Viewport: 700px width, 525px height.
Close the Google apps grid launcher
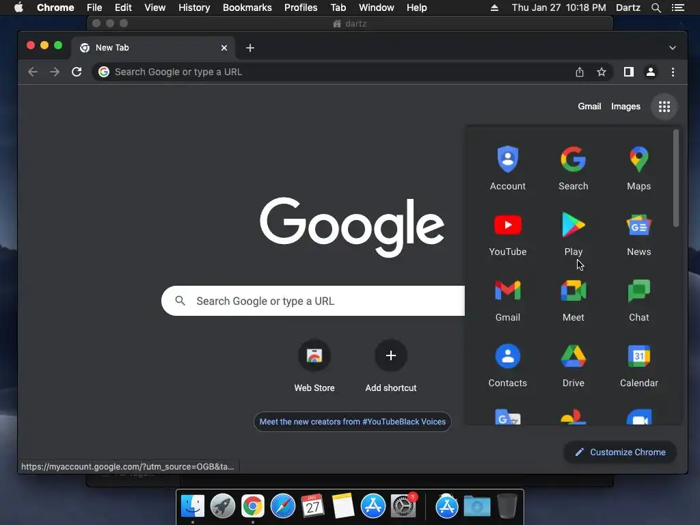pyautogui.click(x=664, y=106)
